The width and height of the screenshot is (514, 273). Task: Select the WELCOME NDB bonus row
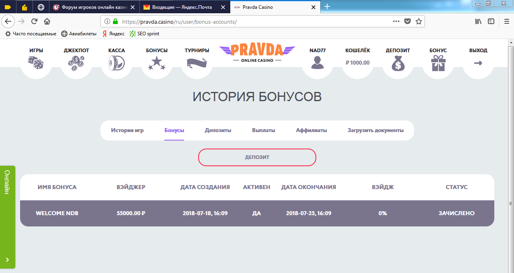[257, 213]
